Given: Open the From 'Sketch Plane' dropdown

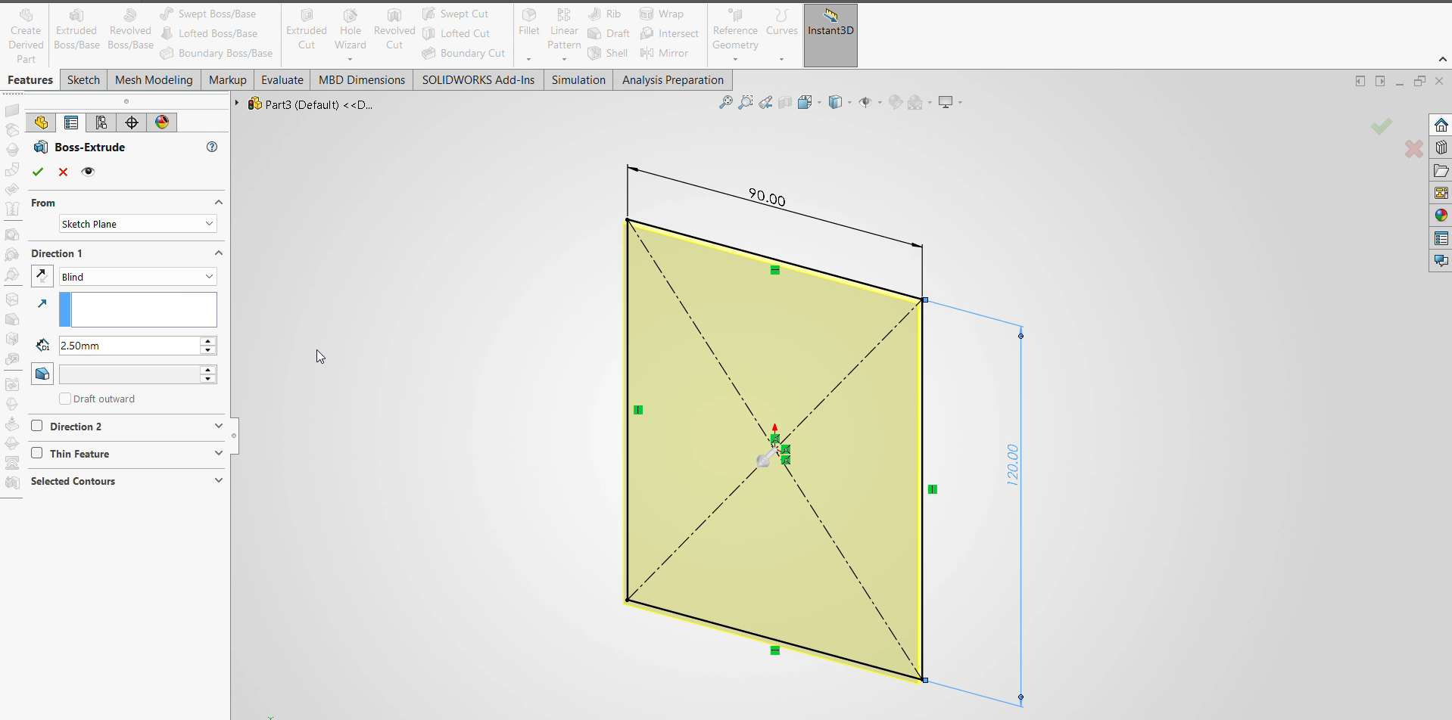Looking at the screenshot, I should click(138, 224).
